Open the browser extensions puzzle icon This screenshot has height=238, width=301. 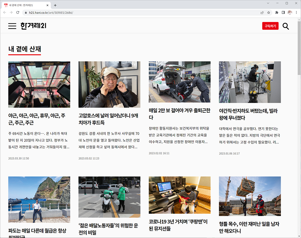point(277,13)
